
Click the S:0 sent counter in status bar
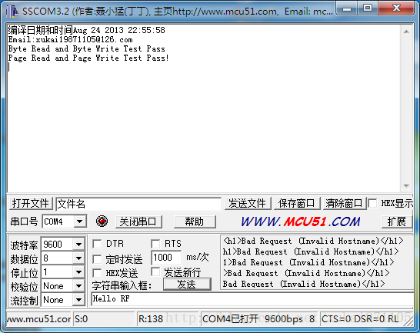click(x=104, y=319)
